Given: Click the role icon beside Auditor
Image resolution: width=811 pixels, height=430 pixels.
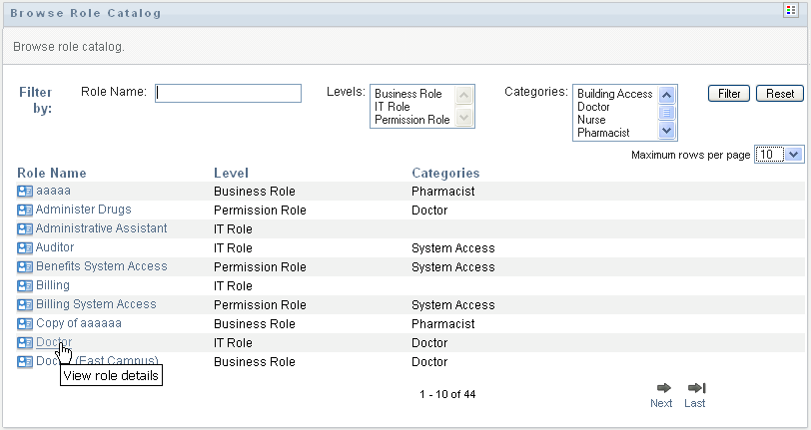Looking at the screenshot, I should pos(25,248).
